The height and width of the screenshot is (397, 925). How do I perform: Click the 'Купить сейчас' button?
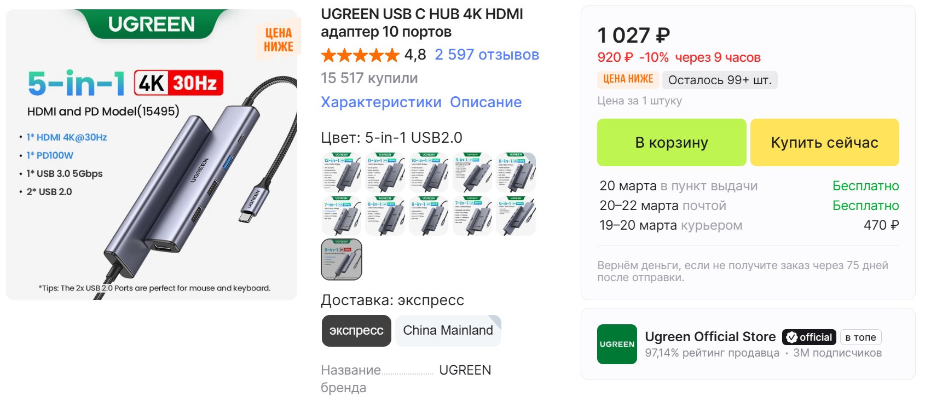tap(824, 142)
